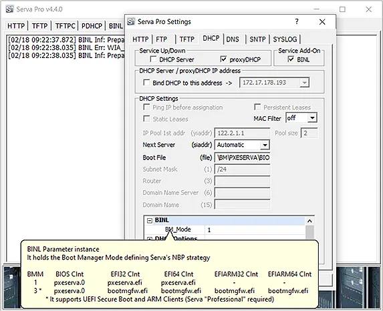The height and width of the screenshot is (311, 383).
Task: Minimize the Serva Pro main window
Action: 317,9
